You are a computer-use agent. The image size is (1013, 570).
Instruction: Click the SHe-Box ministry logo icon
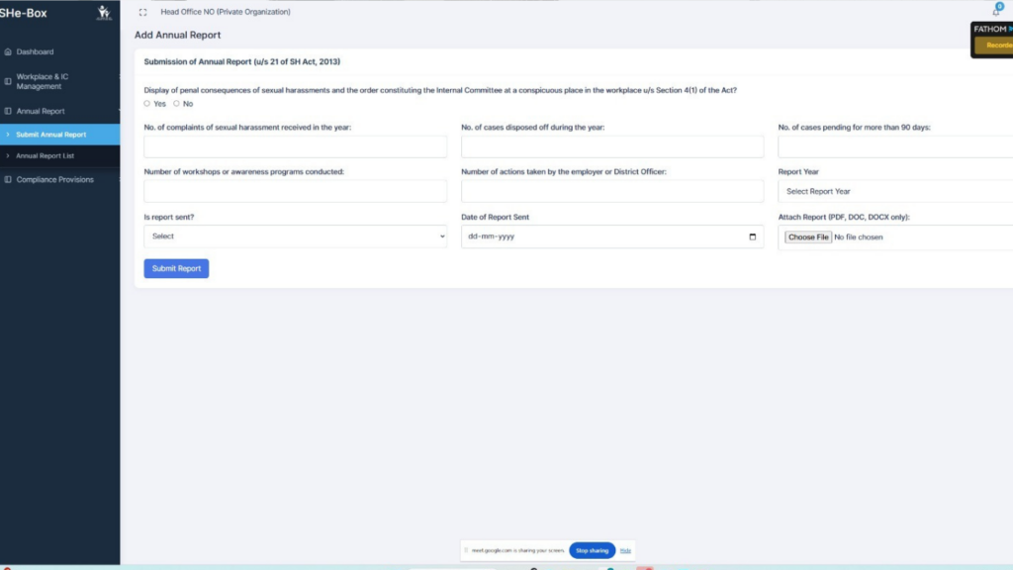(104, 13)
